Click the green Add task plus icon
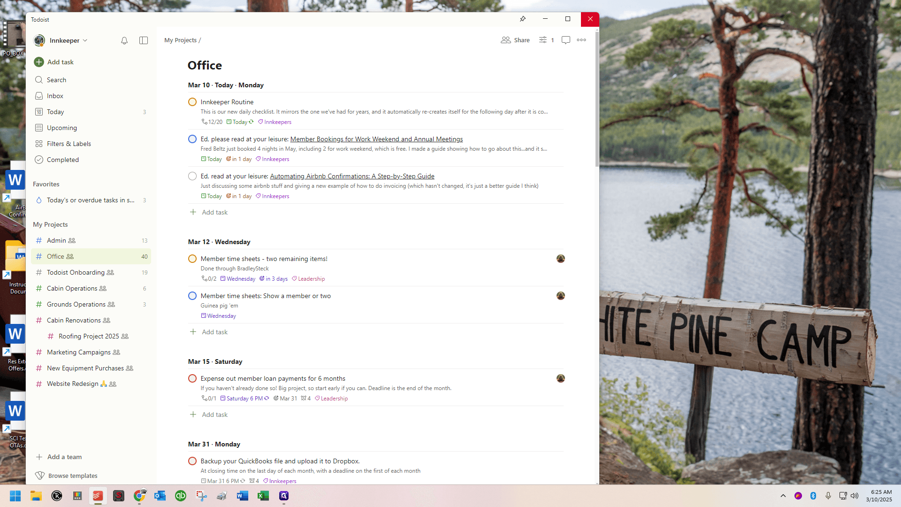This screenshot has height=507, width=901. tap(39, 62)
